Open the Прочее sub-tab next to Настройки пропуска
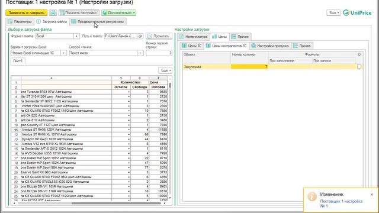The image size is (379, 213). (x=302, y=46)
